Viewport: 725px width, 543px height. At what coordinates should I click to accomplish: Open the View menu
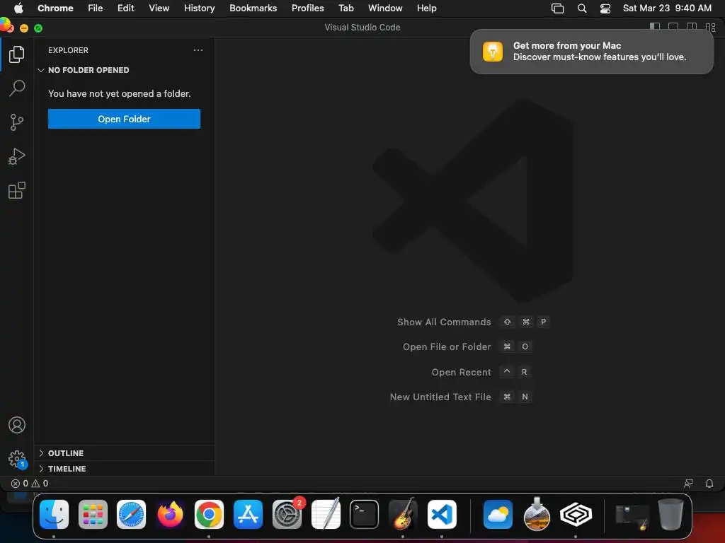click(x=159, y=8)
